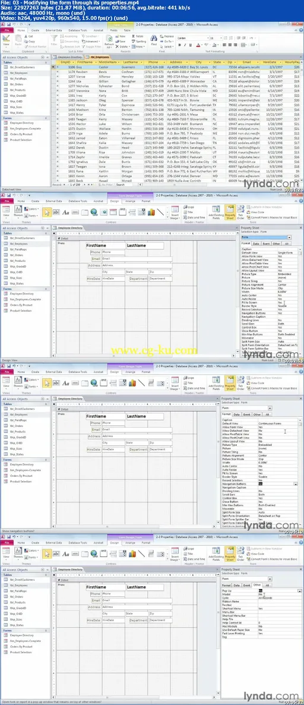
Task: Click Tab Order in second frame's Tools group
Action: (240, 211)
